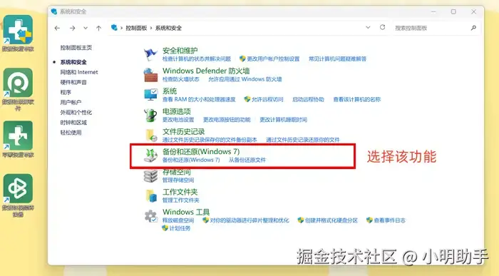The width and height of the screenshot is (499, 276).
Task: Click the Windows Defender 防火墙 brick wall icon
Action: coord(150,75)
